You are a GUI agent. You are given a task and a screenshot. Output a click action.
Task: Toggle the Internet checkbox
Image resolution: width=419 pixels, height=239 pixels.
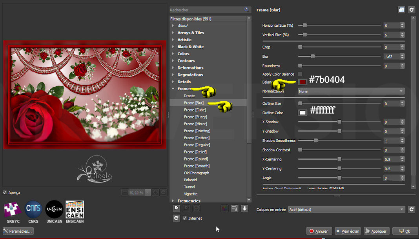185,218
